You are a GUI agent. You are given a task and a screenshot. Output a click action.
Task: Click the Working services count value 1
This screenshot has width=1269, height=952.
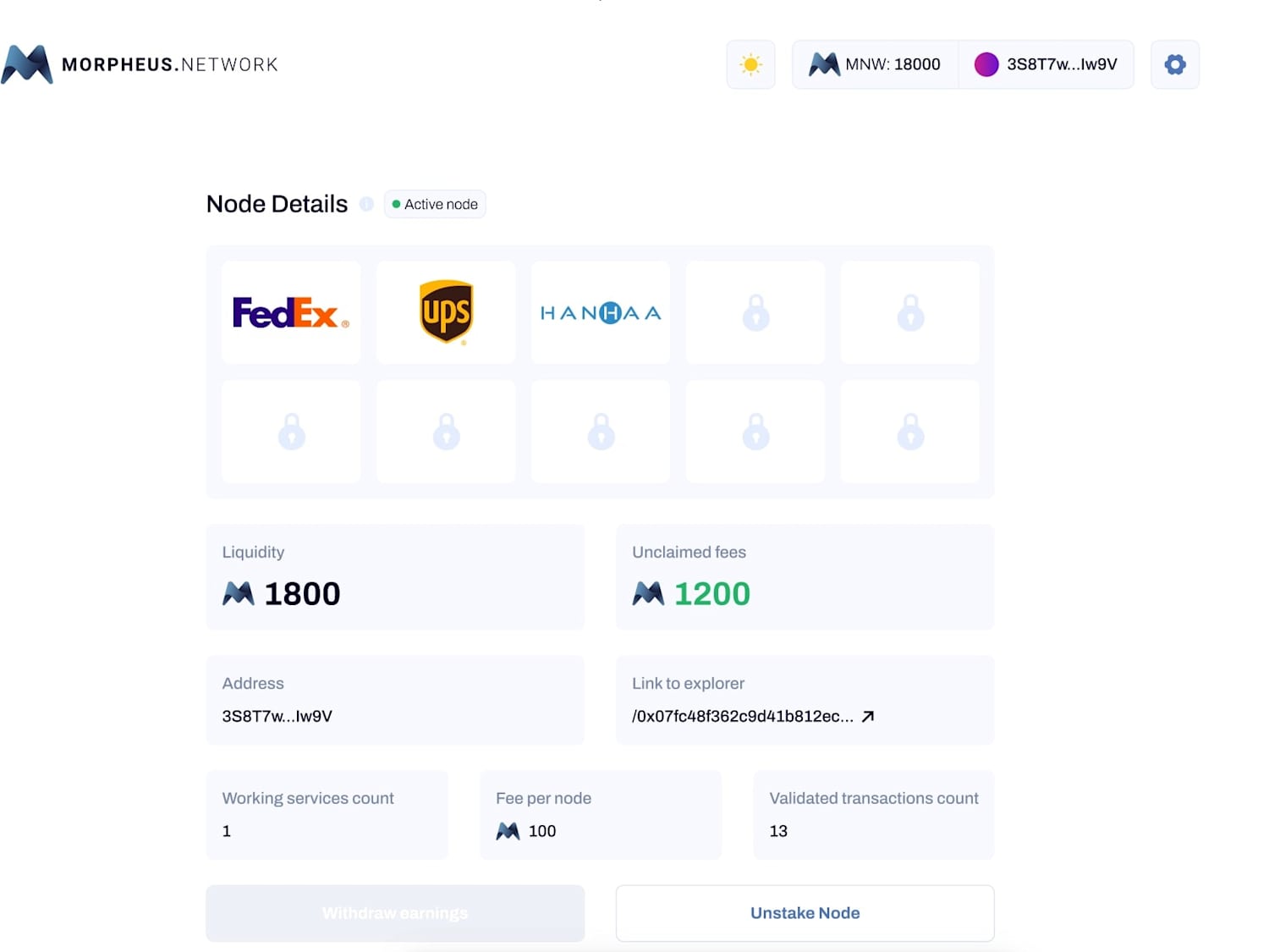click(x=226, y=831)
